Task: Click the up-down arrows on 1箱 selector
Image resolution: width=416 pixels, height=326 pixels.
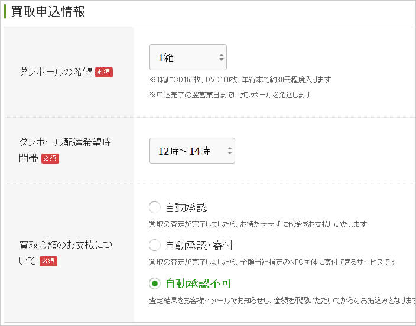Action: [x=221, y=58]
